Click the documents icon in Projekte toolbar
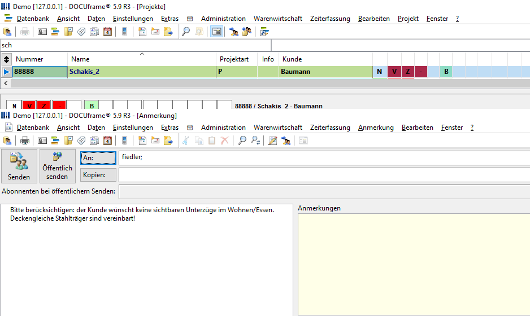Screen dimensions: 530x316 [x=94, y=32]
